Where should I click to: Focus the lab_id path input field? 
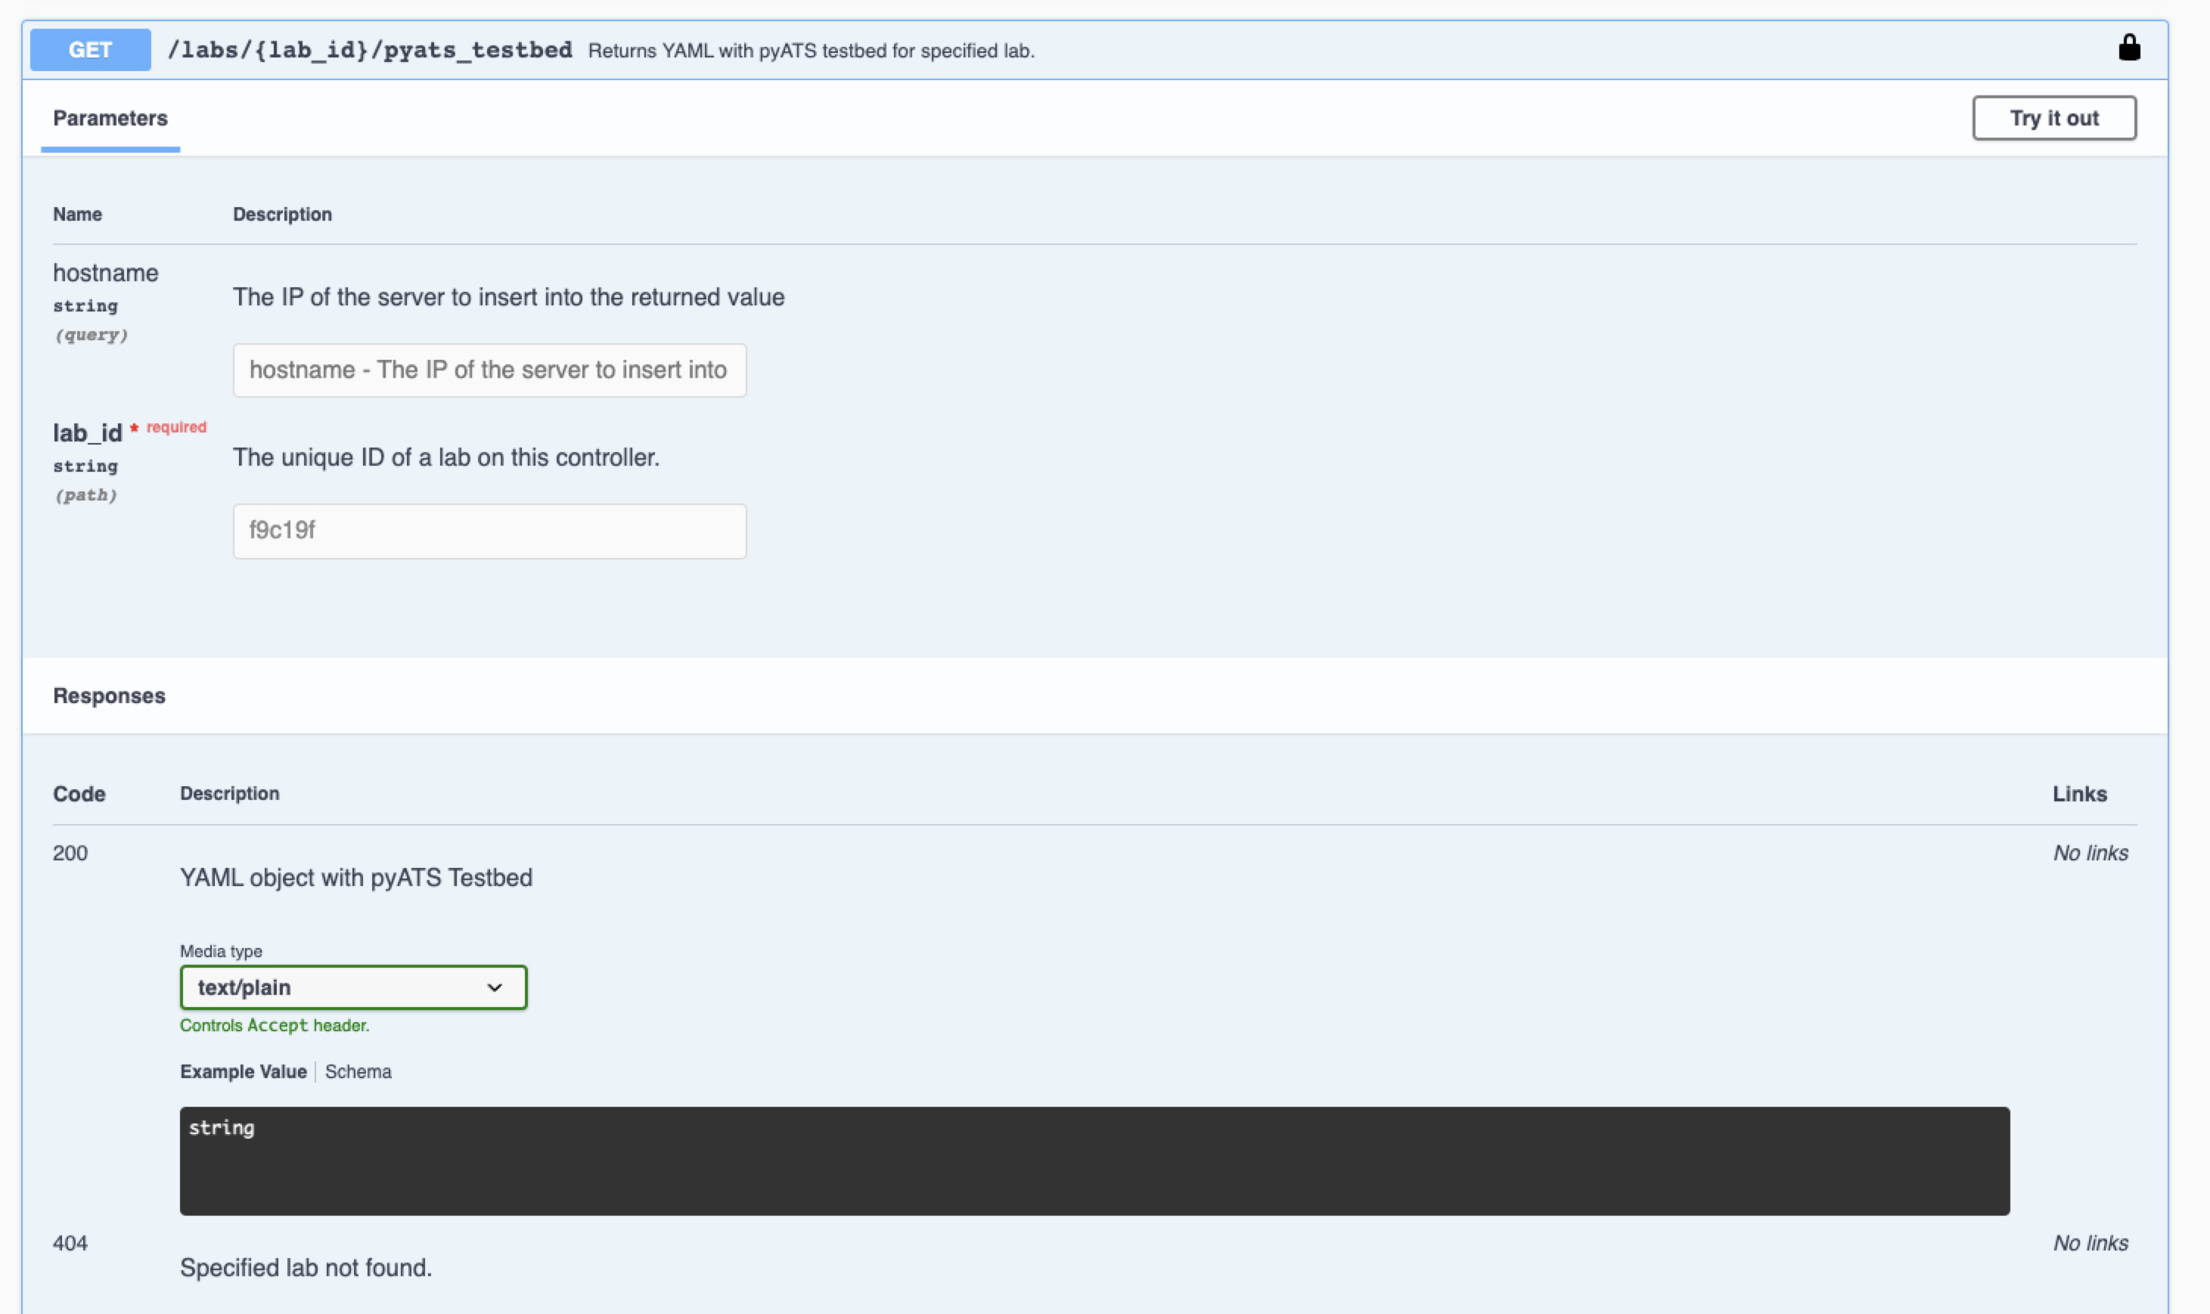(489, 531)
